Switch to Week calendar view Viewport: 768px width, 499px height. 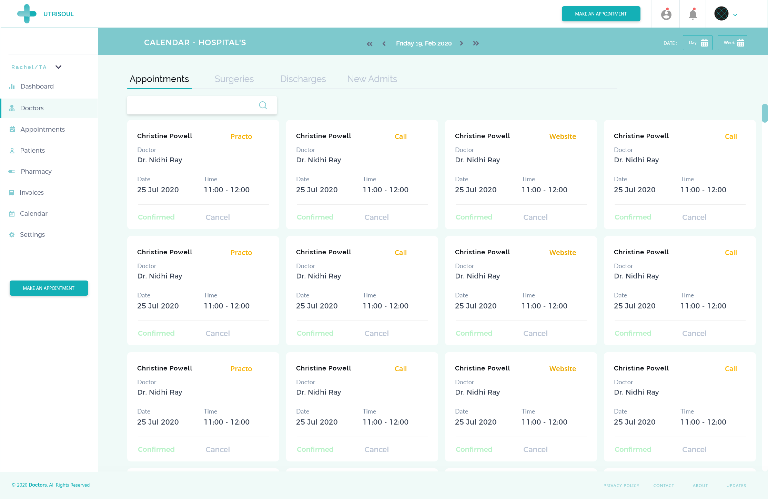click(732, 43)
